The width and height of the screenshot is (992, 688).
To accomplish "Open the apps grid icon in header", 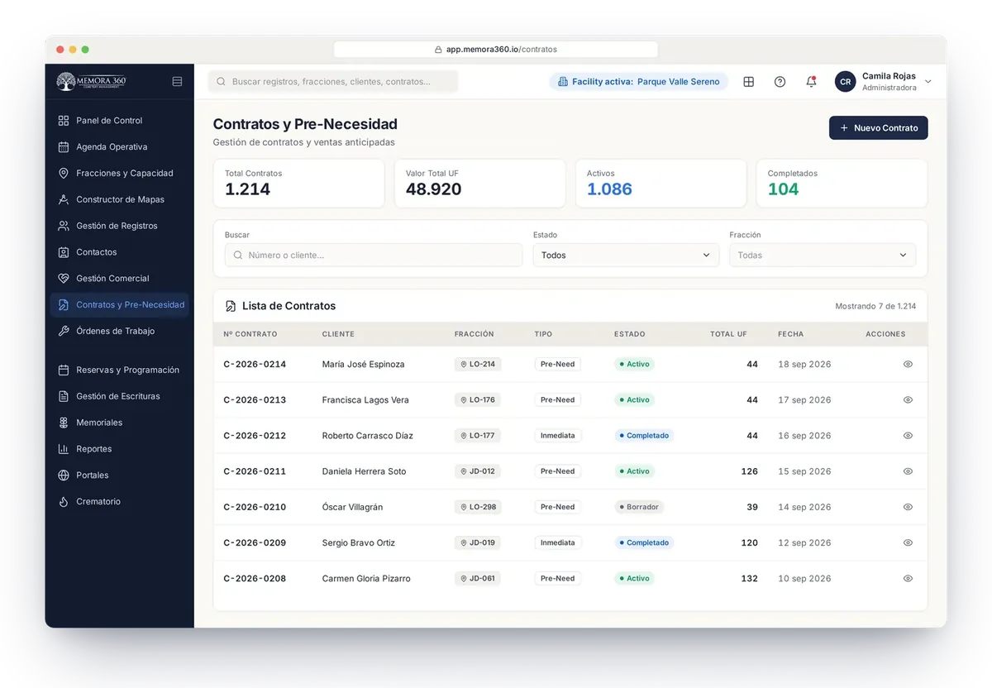I will click(749, 82).
